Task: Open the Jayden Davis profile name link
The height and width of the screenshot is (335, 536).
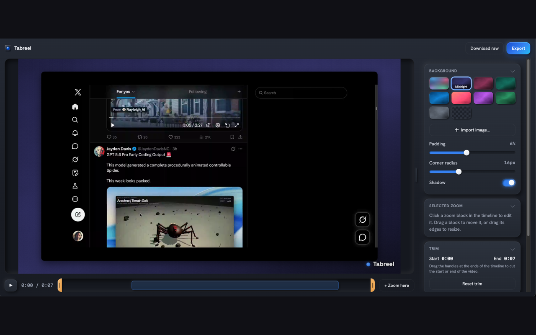Action: pyautogui.click(x=119, y=149)
